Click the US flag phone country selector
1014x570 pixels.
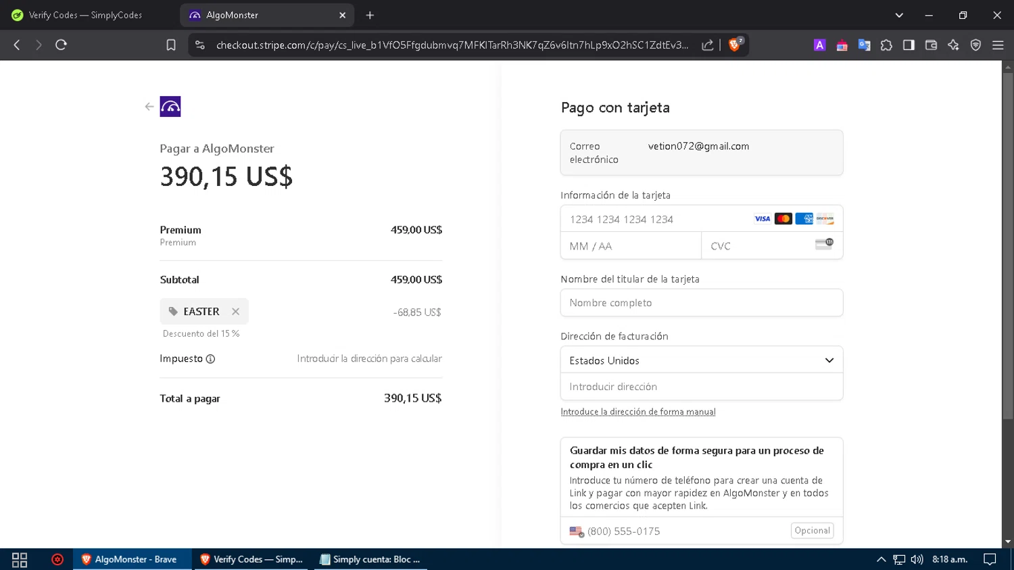[x=577, y=531]
